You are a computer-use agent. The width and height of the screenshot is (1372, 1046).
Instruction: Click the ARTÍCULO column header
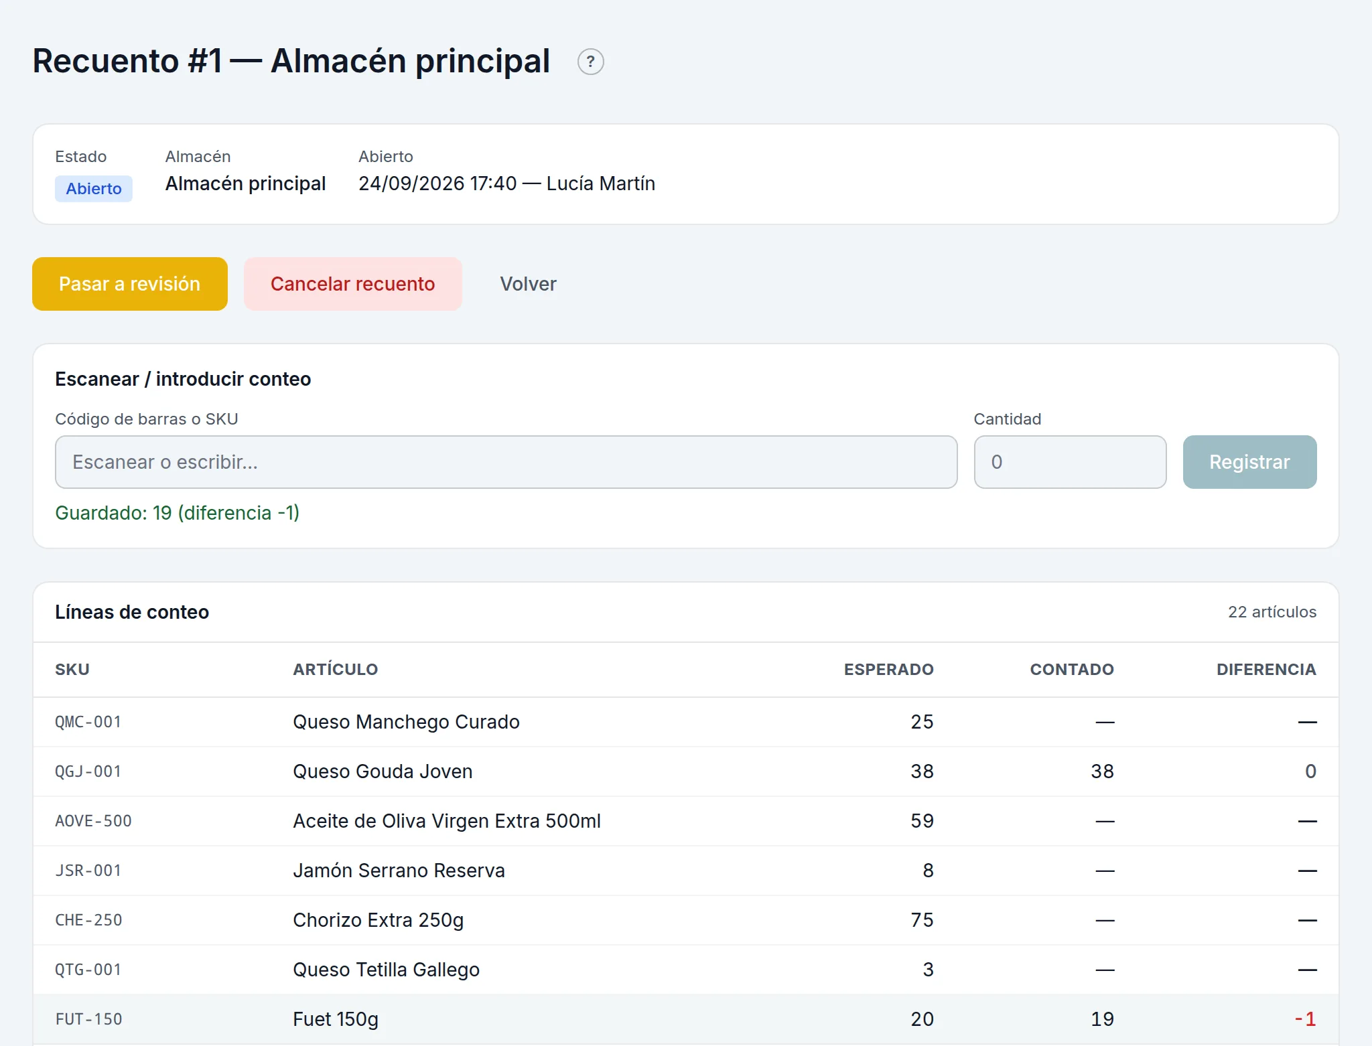pos(335,670)
